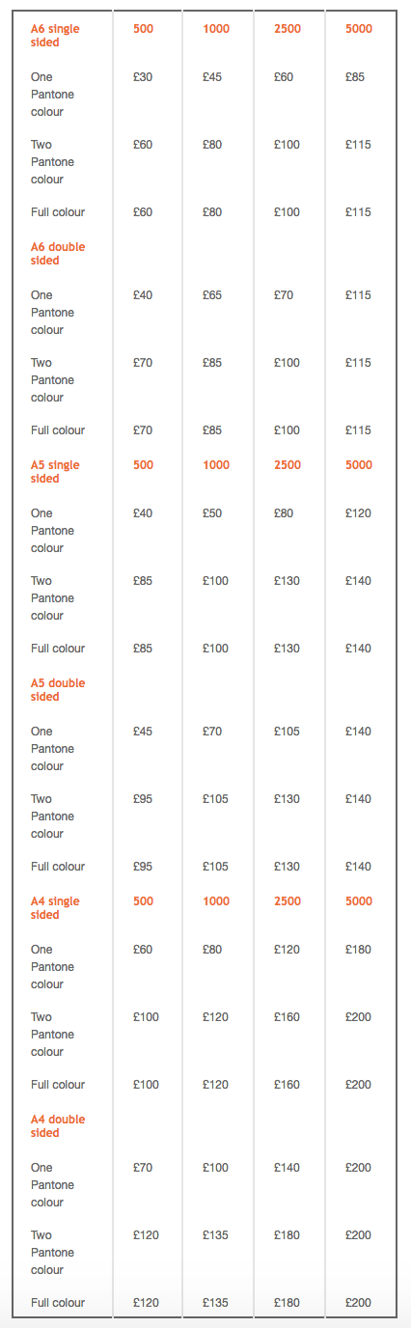Click the £105 price for A5 double One Pantone
Screen dimensions: 411x1328
point(288,732)
